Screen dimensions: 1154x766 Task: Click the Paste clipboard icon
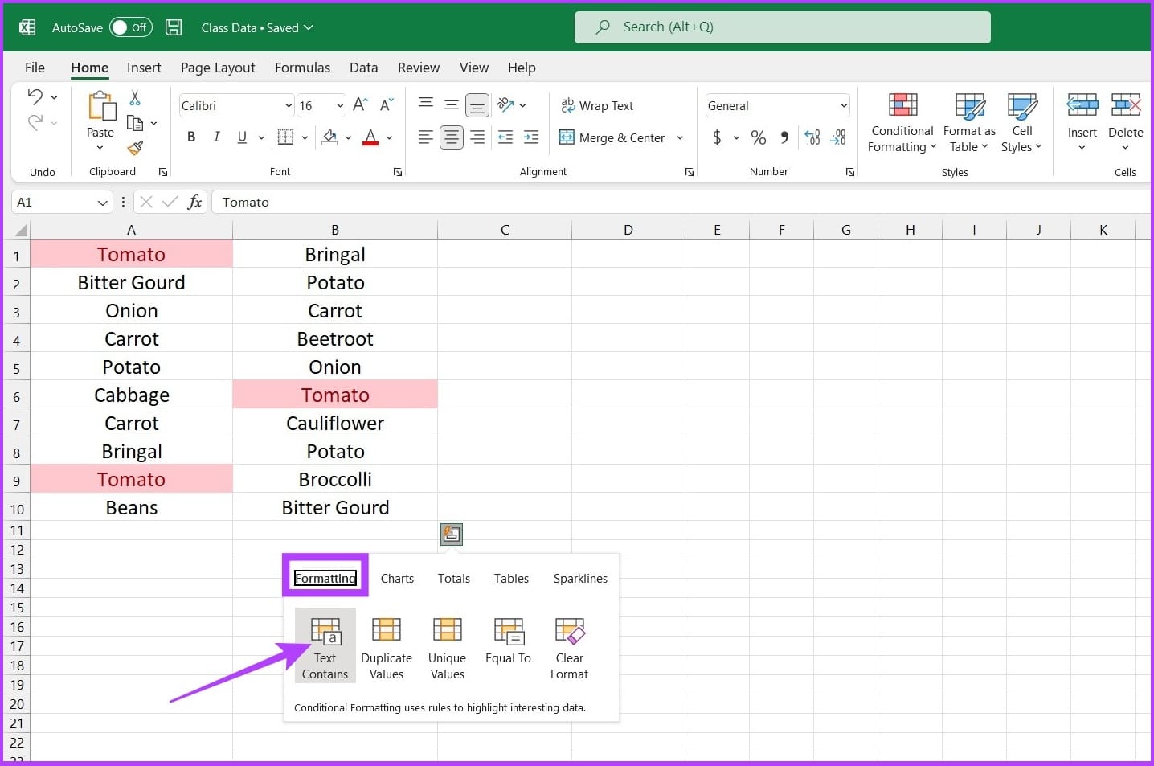coord(101,106)
